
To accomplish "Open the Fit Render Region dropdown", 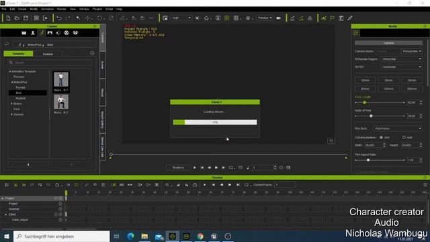I will pos(402,59).
